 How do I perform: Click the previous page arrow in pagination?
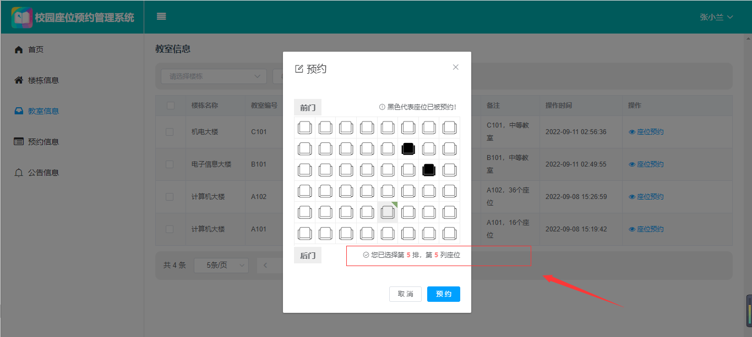point(265,266)
